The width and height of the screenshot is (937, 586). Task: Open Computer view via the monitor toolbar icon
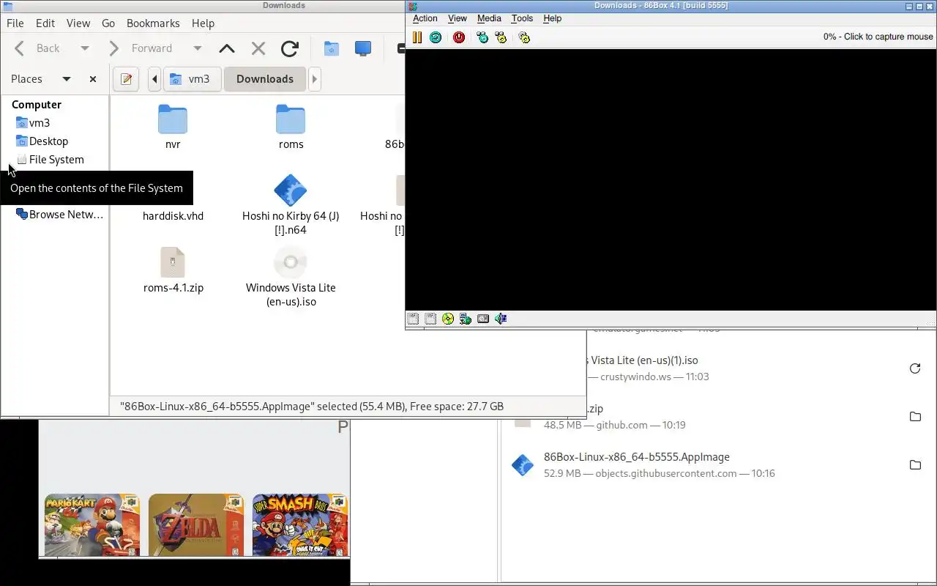(x=363, y=48)
